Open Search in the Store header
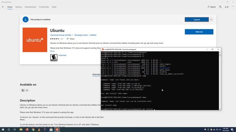236x132 pixels. (211, 7)
